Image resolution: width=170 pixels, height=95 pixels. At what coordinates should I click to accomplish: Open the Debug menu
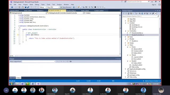pyautogui.click(x=37, y=4)
